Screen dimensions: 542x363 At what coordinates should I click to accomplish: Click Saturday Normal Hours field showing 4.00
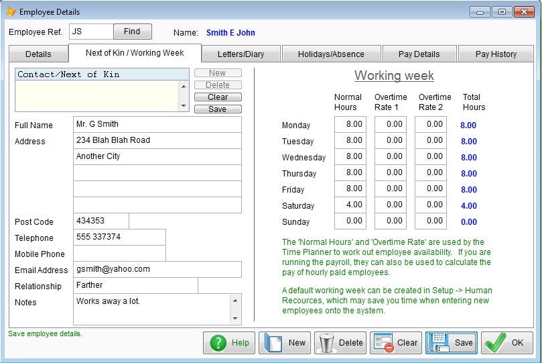[350, 205]
